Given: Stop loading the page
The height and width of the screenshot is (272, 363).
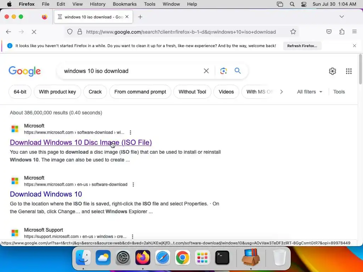Looking at the screenshot, I should [x=34, y=32].
